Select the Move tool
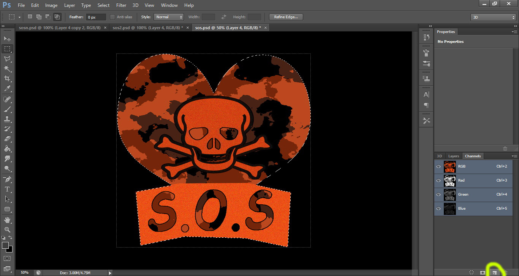 click(7, 39)
